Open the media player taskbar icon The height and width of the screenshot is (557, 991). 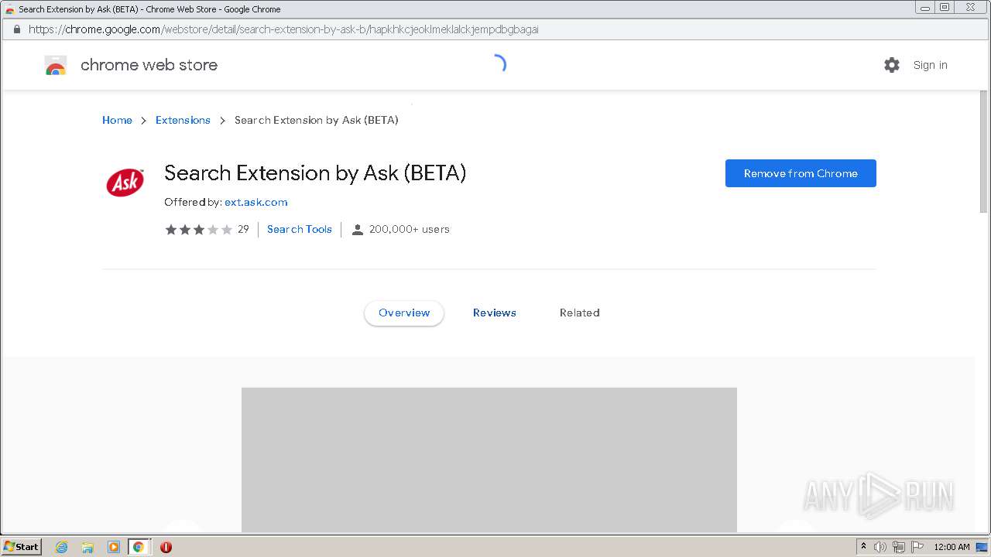pyautogui.click(x=113, y=547)
